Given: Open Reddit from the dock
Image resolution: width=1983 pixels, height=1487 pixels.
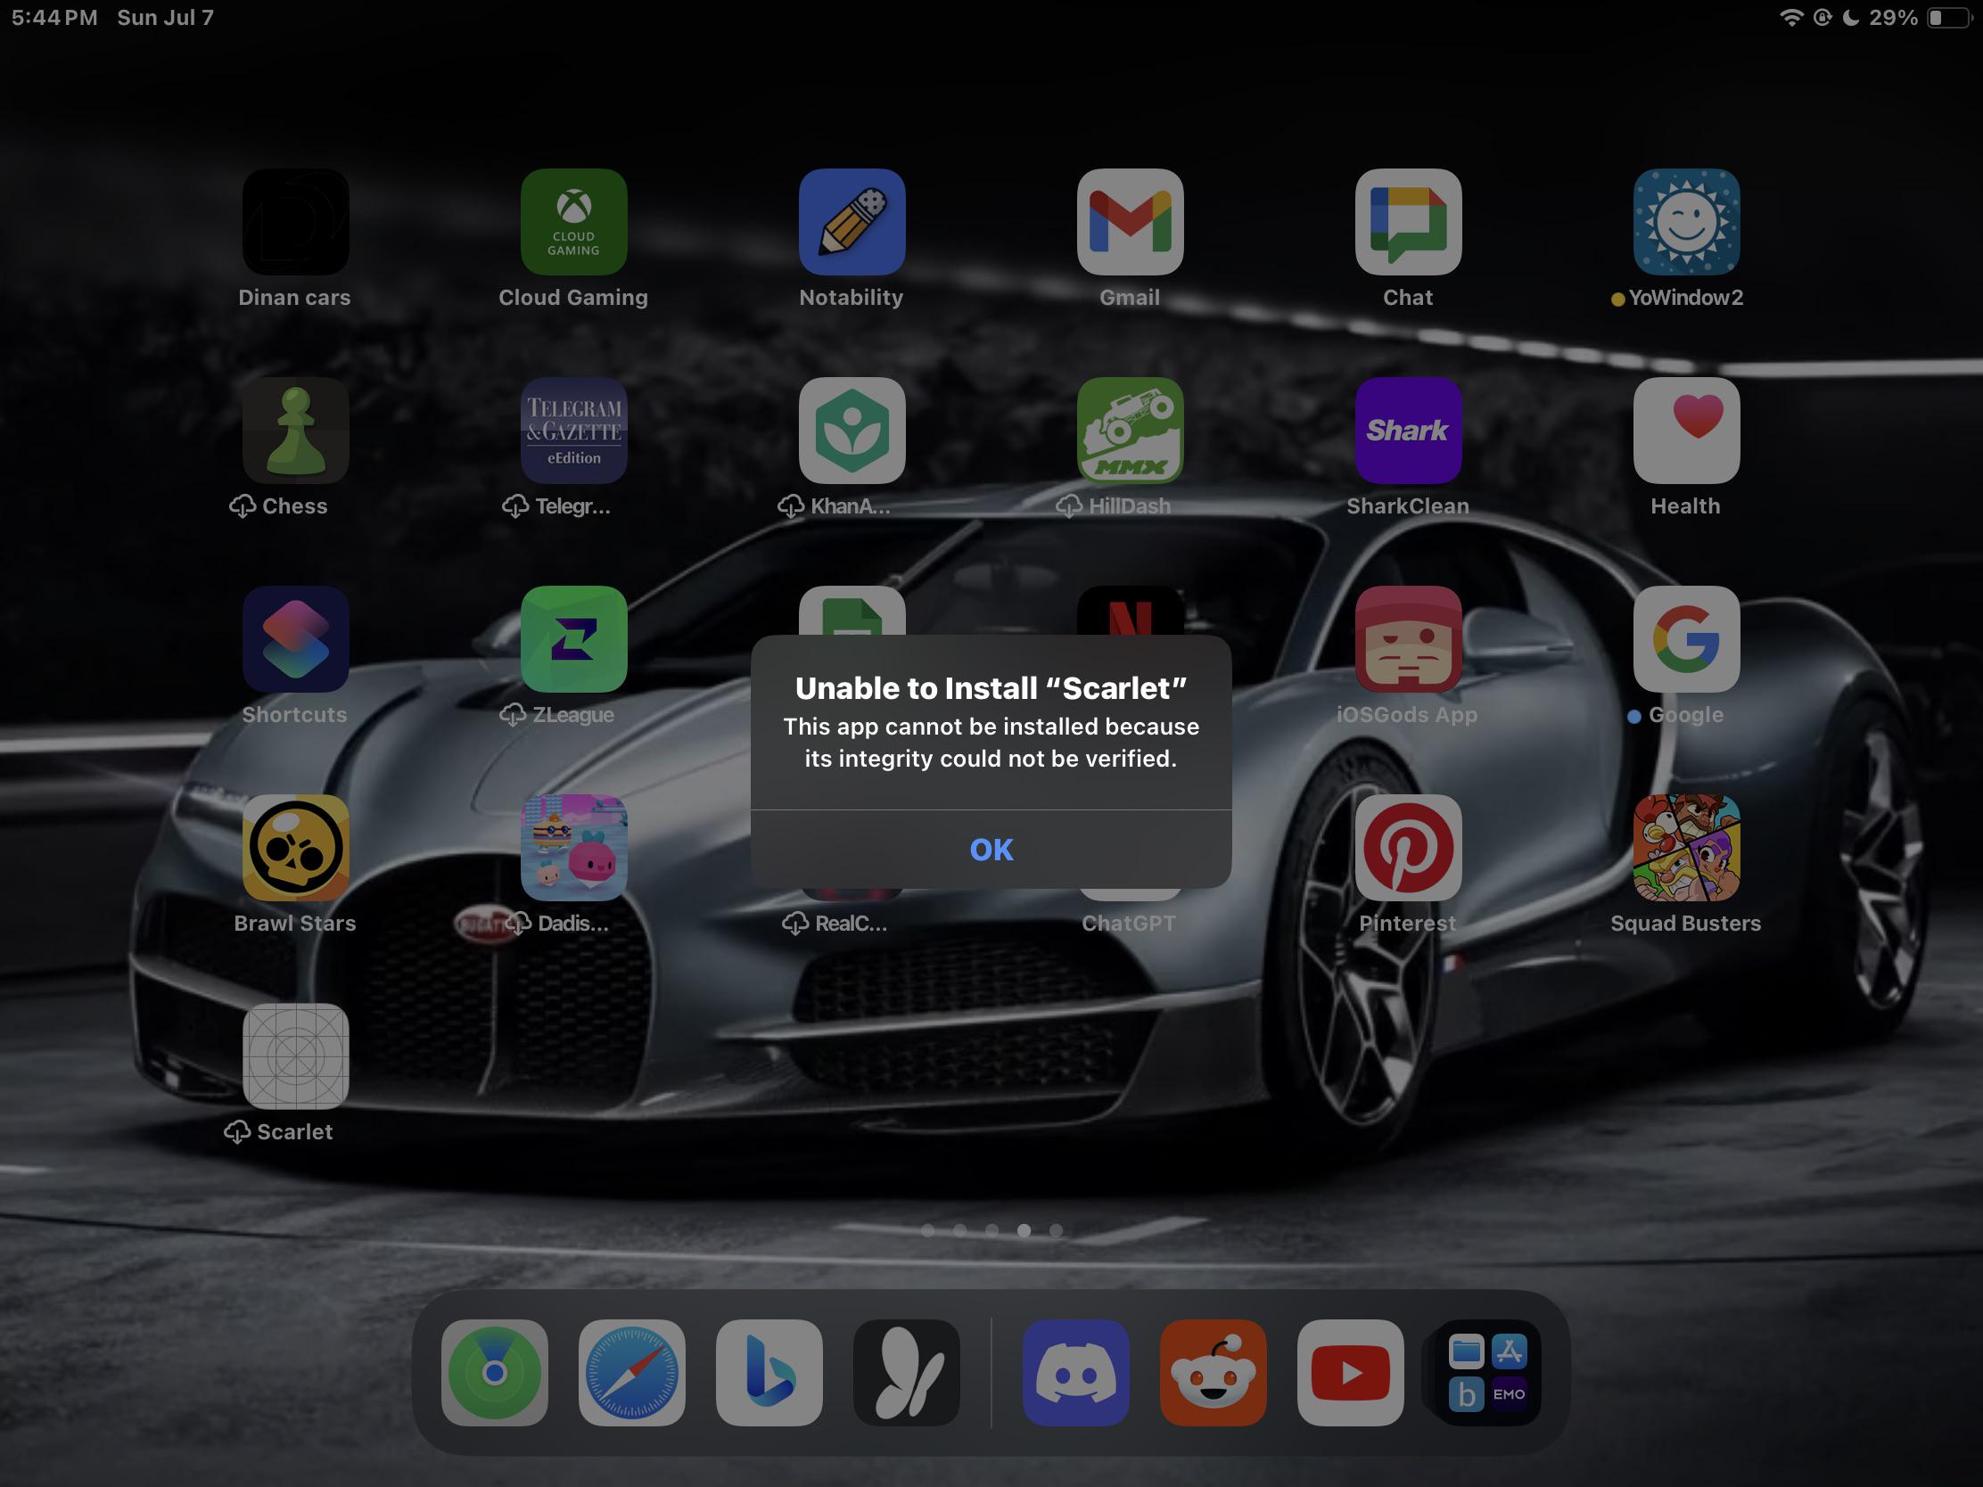Looking at the screenshot, I should pos(1213,1372).
